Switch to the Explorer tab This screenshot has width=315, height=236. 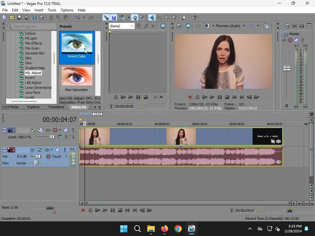34,107
